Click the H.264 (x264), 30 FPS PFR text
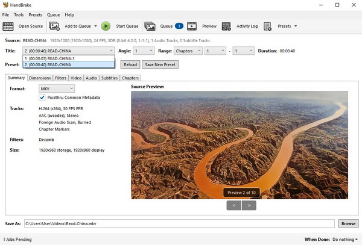The width and height of the screenshot is (362, 245). click(61, 109)
